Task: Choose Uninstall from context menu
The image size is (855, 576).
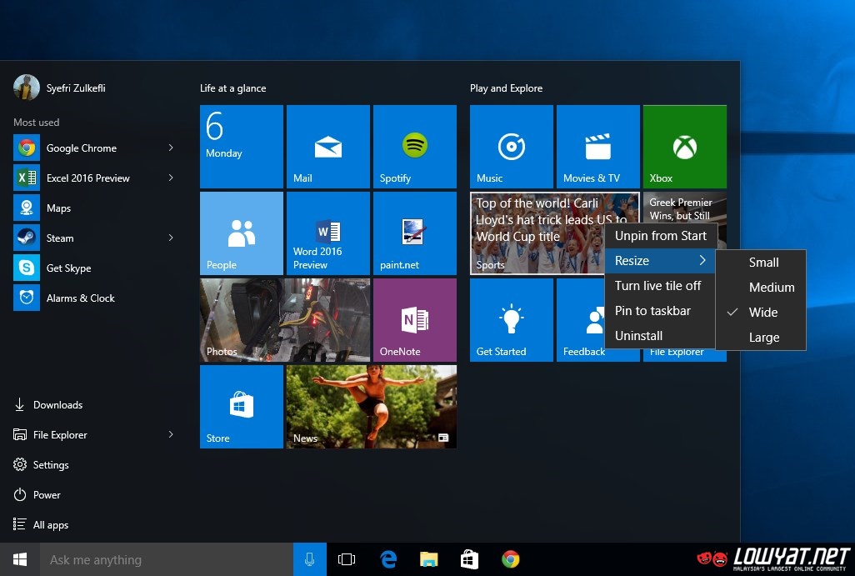Action: [x=638, y=336]
